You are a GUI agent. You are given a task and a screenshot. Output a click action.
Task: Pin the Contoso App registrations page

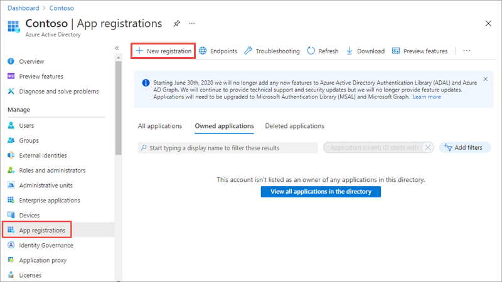click(x=177, y=23)
